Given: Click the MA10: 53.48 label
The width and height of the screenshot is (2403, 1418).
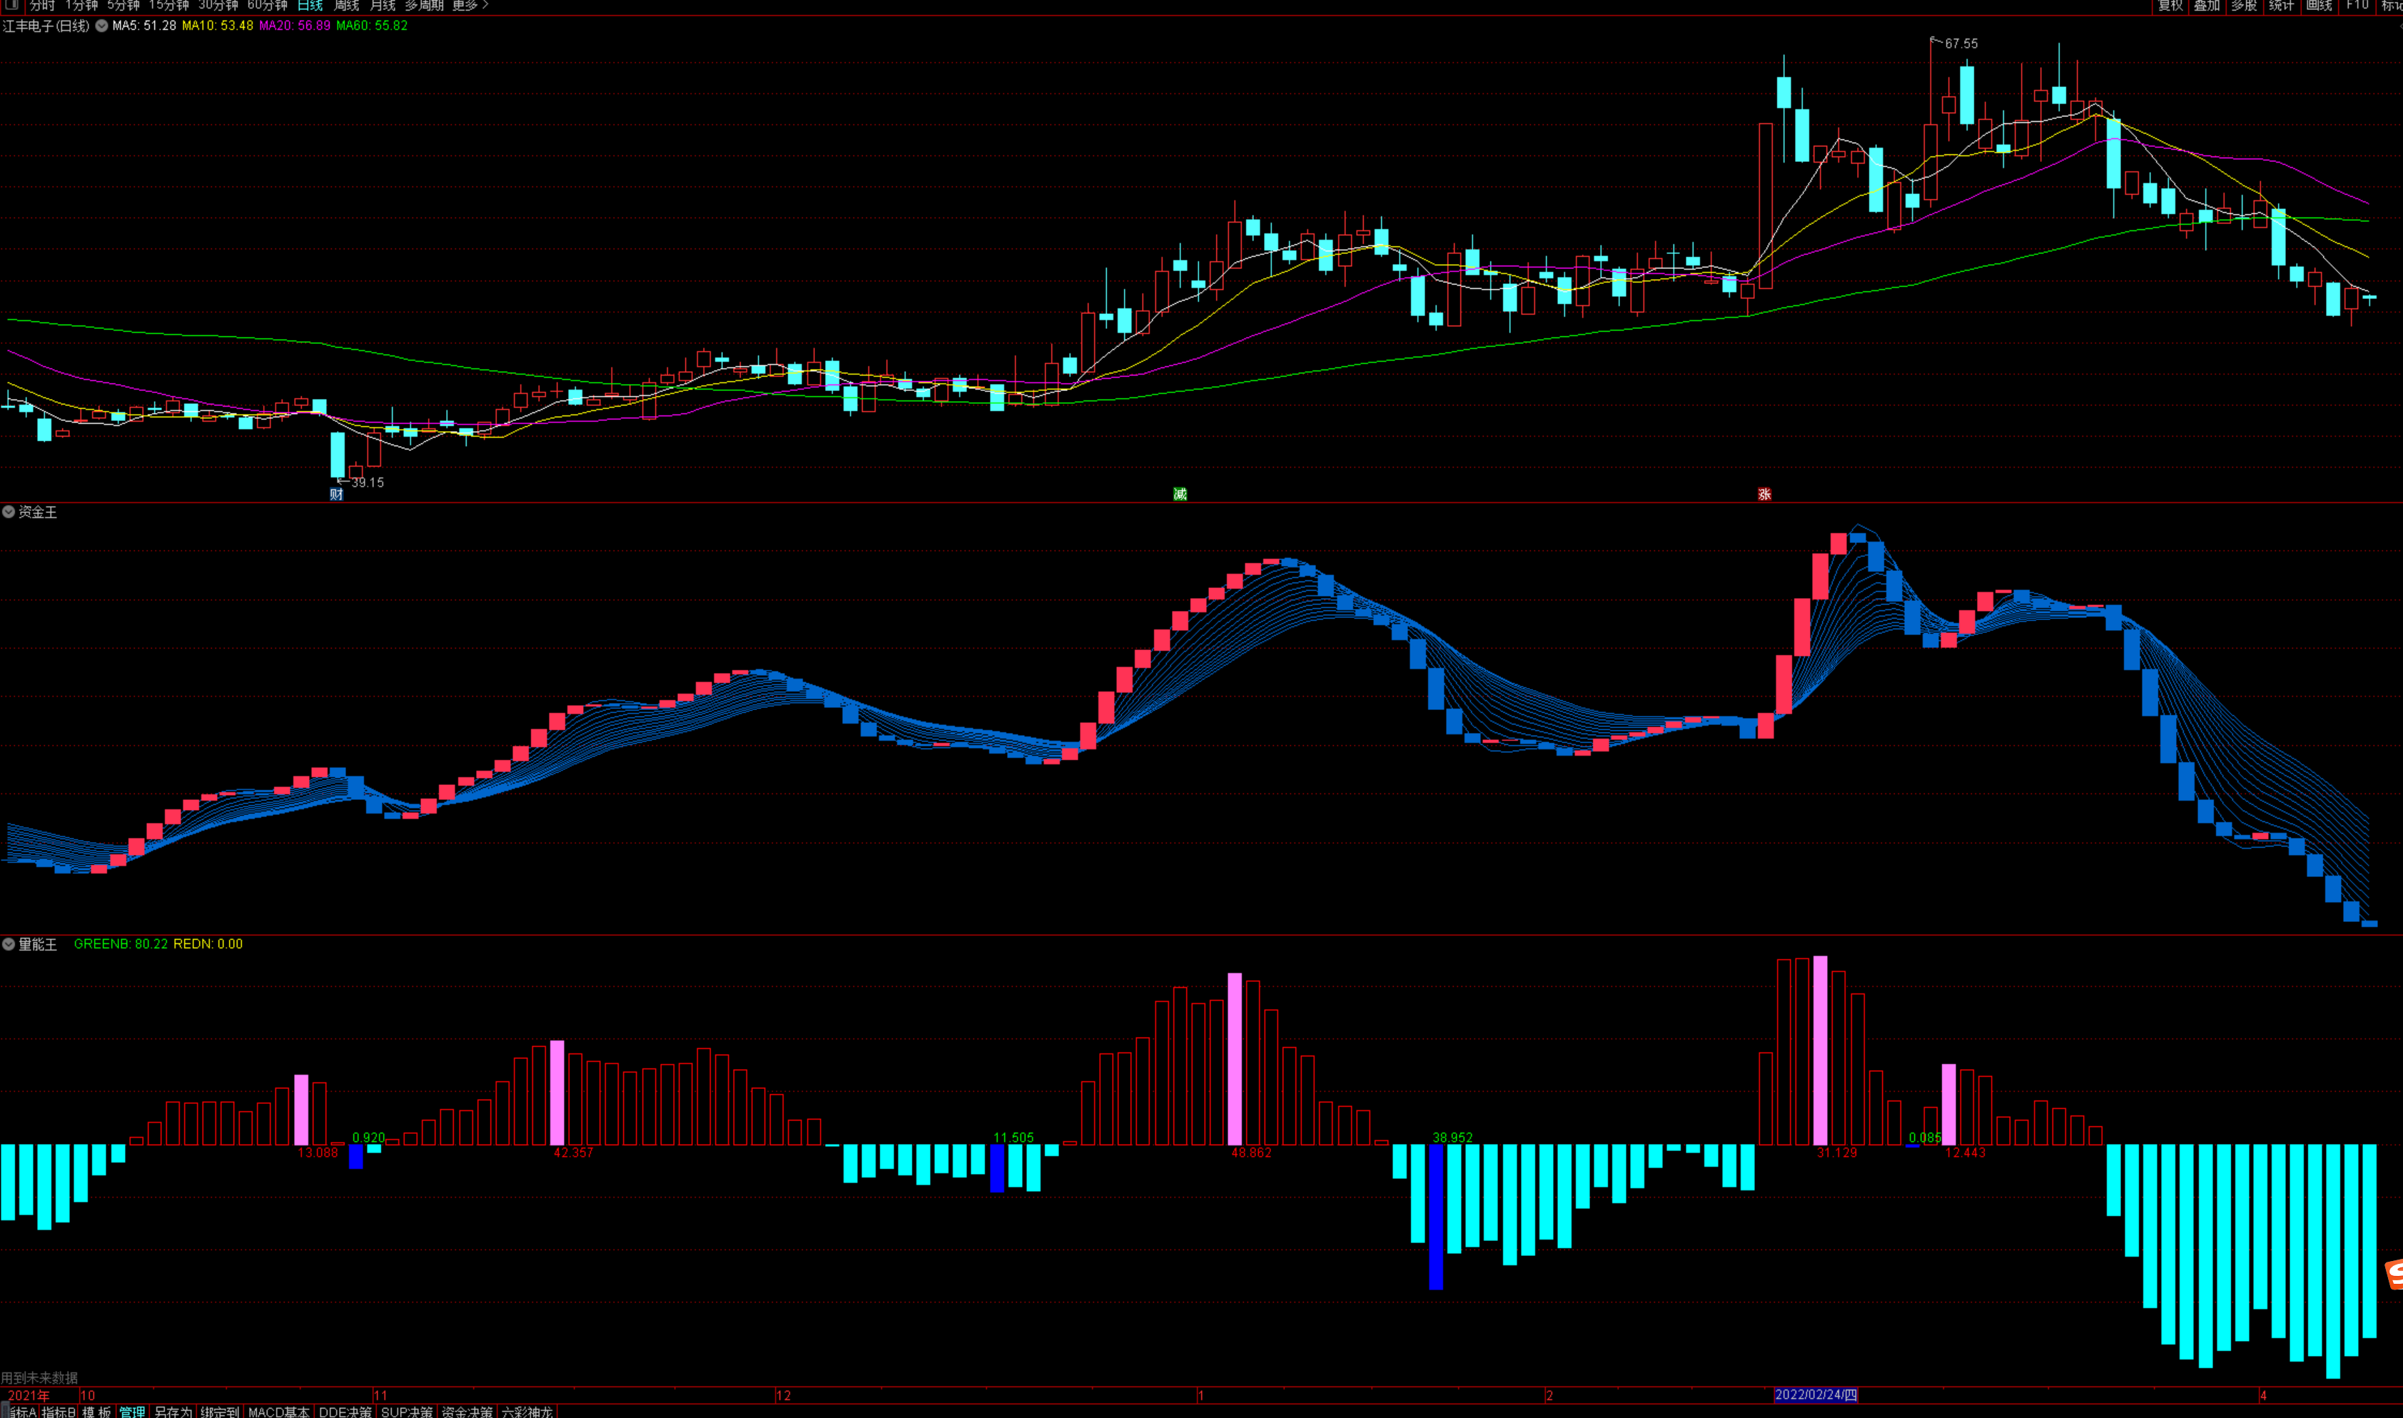Looking at the screenshot, I should 218,26.
